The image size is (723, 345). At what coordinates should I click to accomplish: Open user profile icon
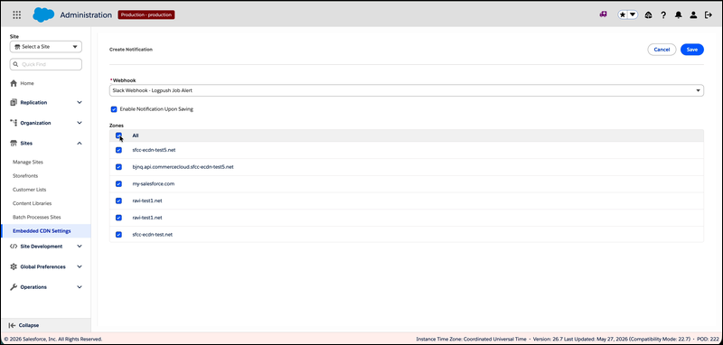coord(693,15)
